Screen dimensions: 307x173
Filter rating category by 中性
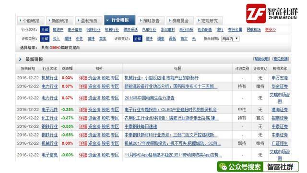pos(80,38)
